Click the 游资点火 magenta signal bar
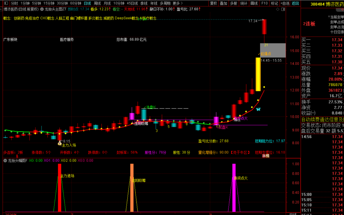The height and width of the screenshot is (215, 344). pos(234,188)
